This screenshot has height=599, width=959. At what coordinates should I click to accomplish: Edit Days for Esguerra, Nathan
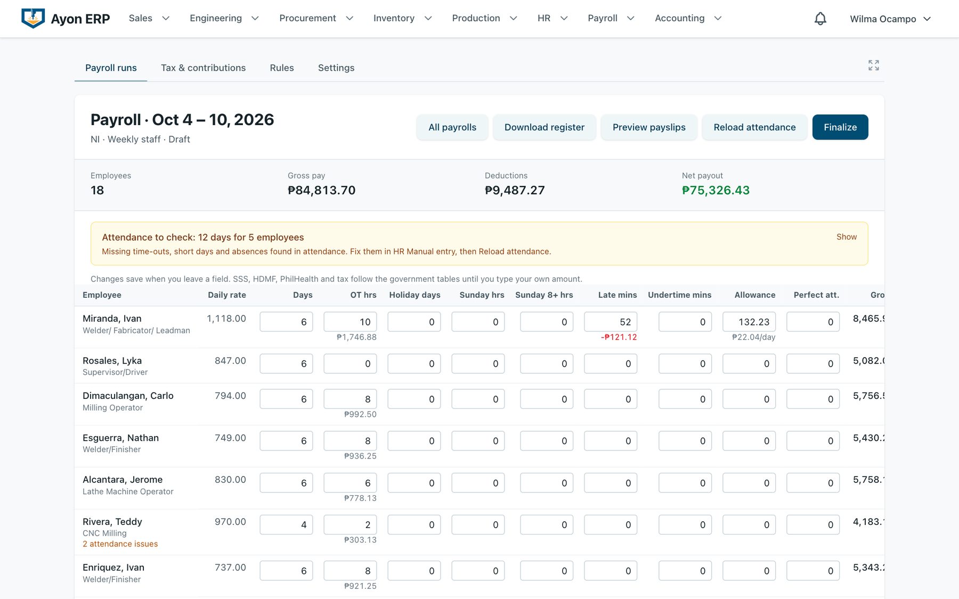click(x=286, y=441)
